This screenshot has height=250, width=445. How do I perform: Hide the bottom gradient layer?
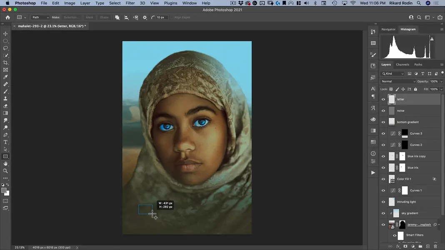(x=383, y=122)
